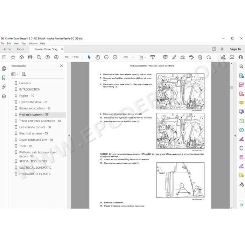The image size is (245, 245).
Task: Open notifications bell icon
Action: pos(222,49)
